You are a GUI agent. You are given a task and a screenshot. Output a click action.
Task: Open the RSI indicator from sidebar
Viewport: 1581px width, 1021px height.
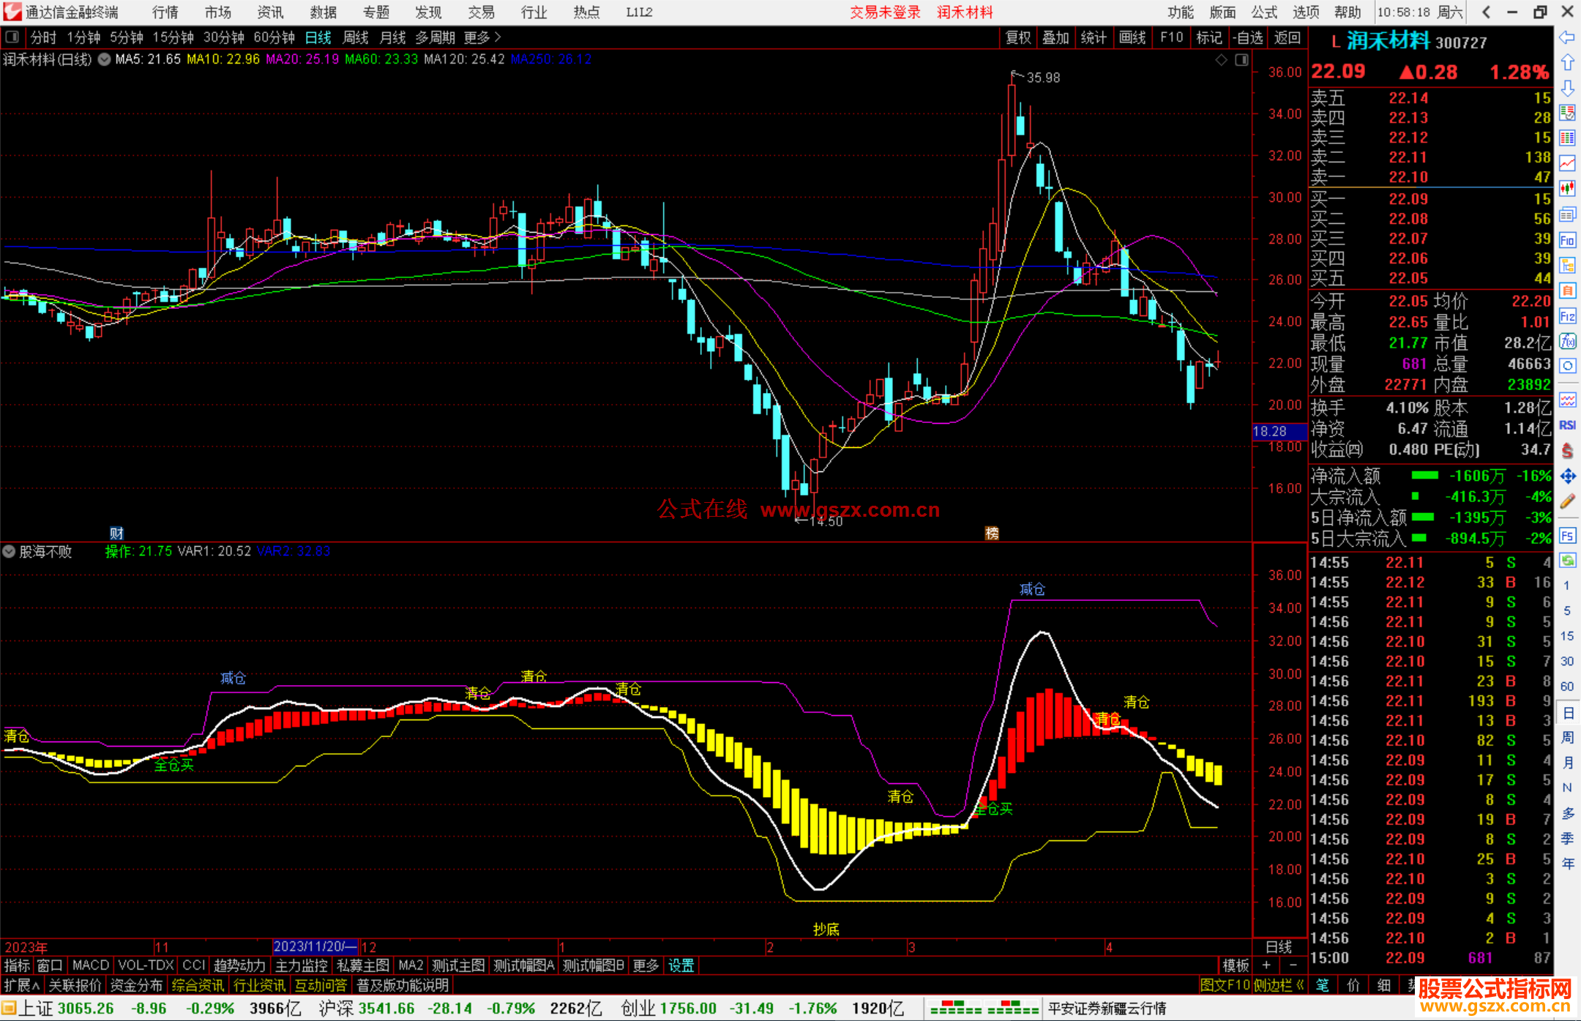pyautogui.click(x=1567, y=425)
